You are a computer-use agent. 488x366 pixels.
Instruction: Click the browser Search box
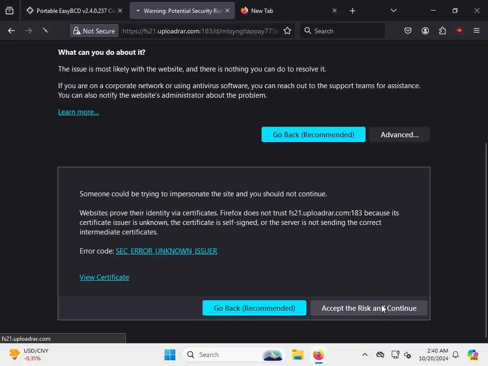pos(342,31)
